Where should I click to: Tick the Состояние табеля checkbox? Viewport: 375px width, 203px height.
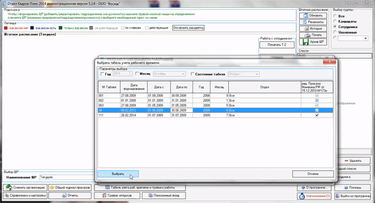point(192,74)
